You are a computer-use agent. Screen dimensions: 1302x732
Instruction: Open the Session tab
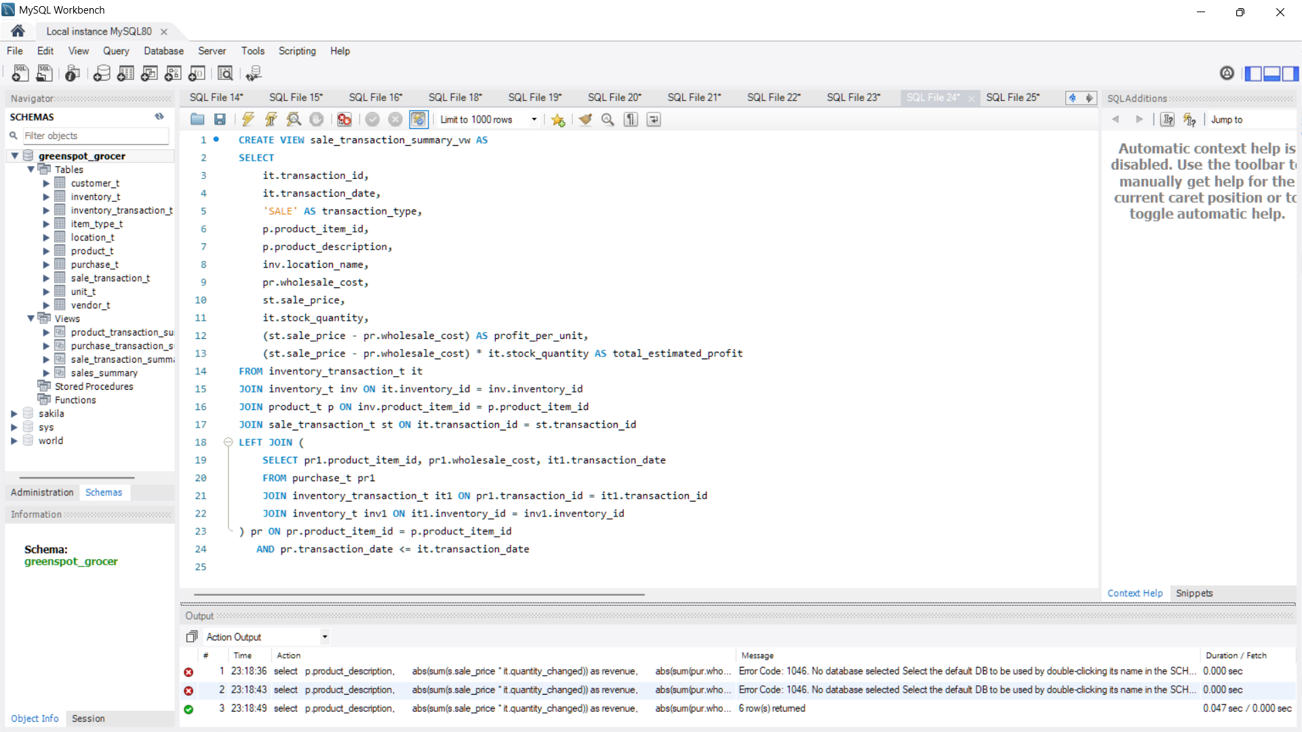tap(88, 718)
